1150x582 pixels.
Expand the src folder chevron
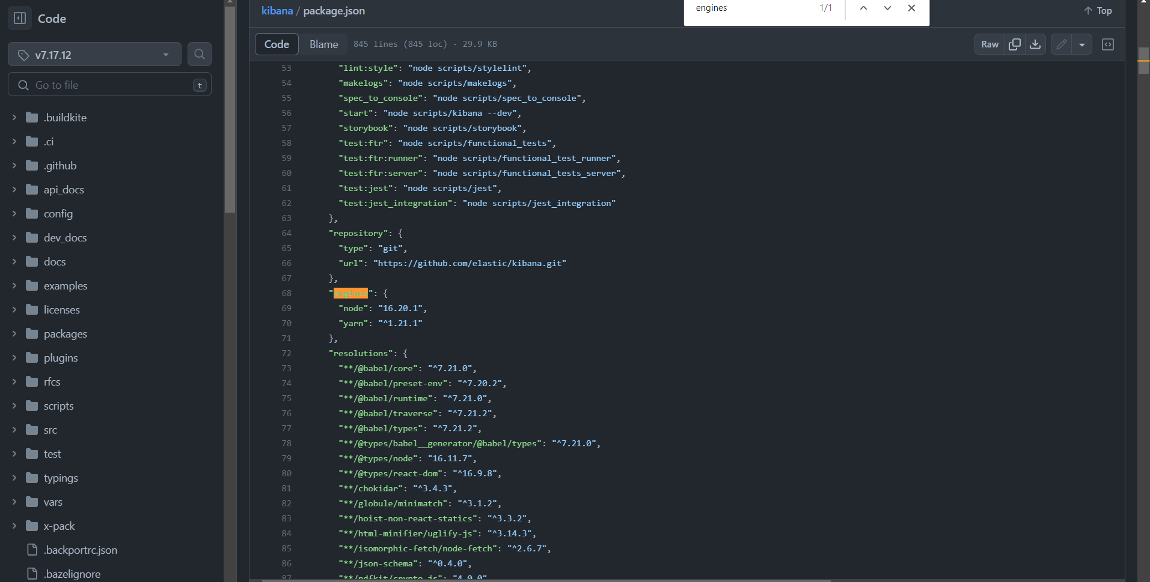13,429
